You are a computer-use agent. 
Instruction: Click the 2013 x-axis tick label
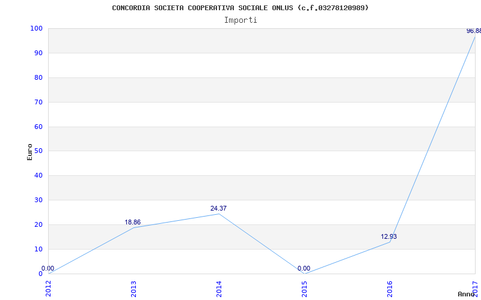(x=133, y=289)
